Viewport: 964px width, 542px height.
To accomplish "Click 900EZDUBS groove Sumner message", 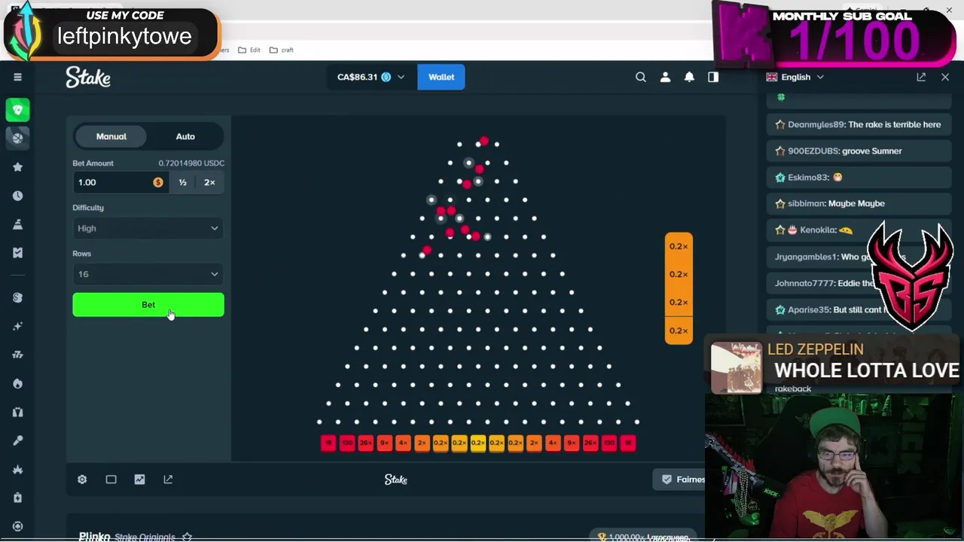I will tap(859, 151).
